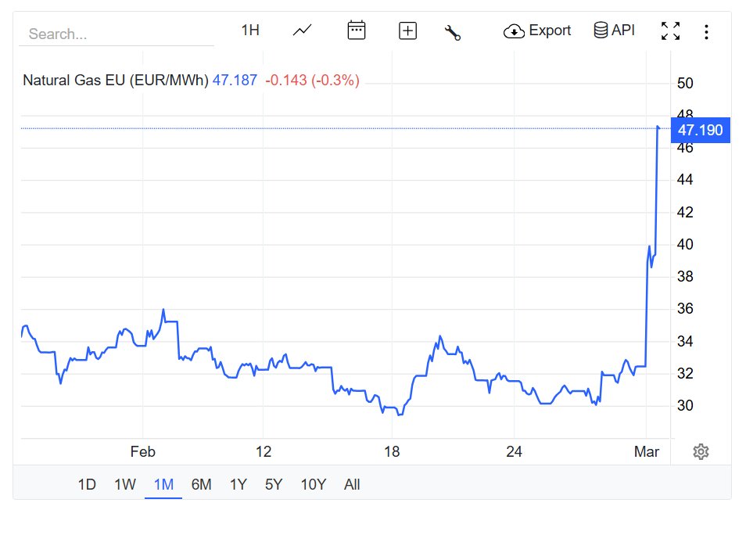Select the All time range
Screen dimensions: 746x535
[352, 484]
